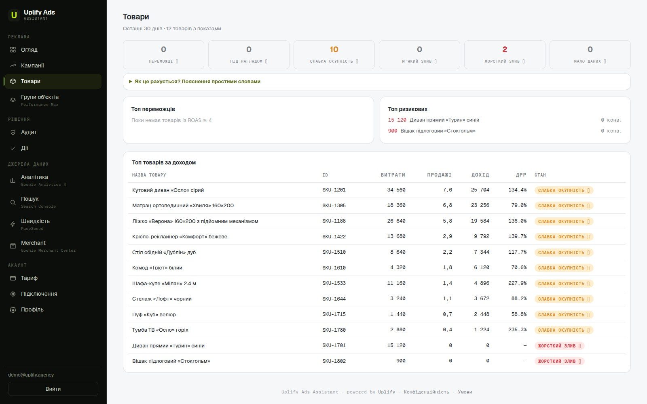Click Диван «Турин» in Топ ризикових
Image resolution: width=647 pixels, height=404 pixels.
click(444, 120)
